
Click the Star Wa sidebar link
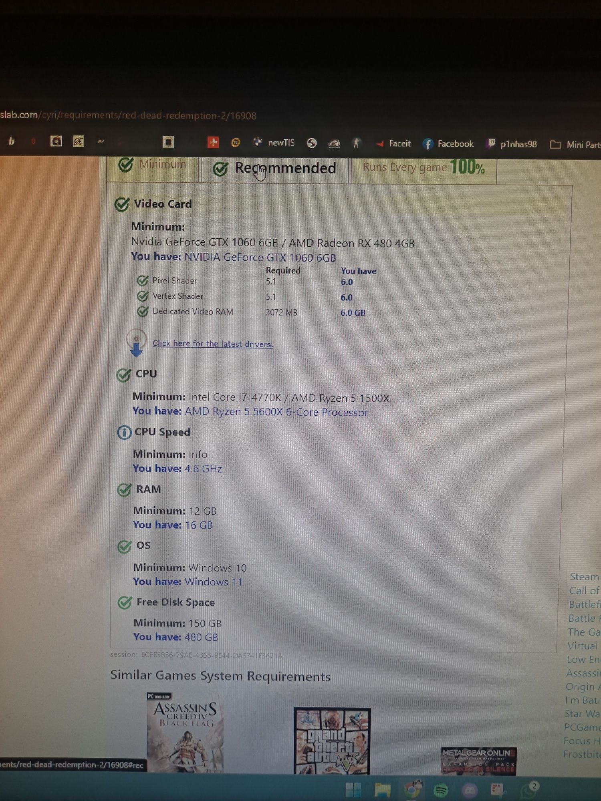(583, 714)
